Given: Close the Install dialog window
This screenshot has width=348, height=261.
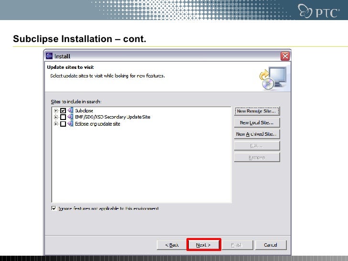Looking at the screenshot, I should (285, 56).
